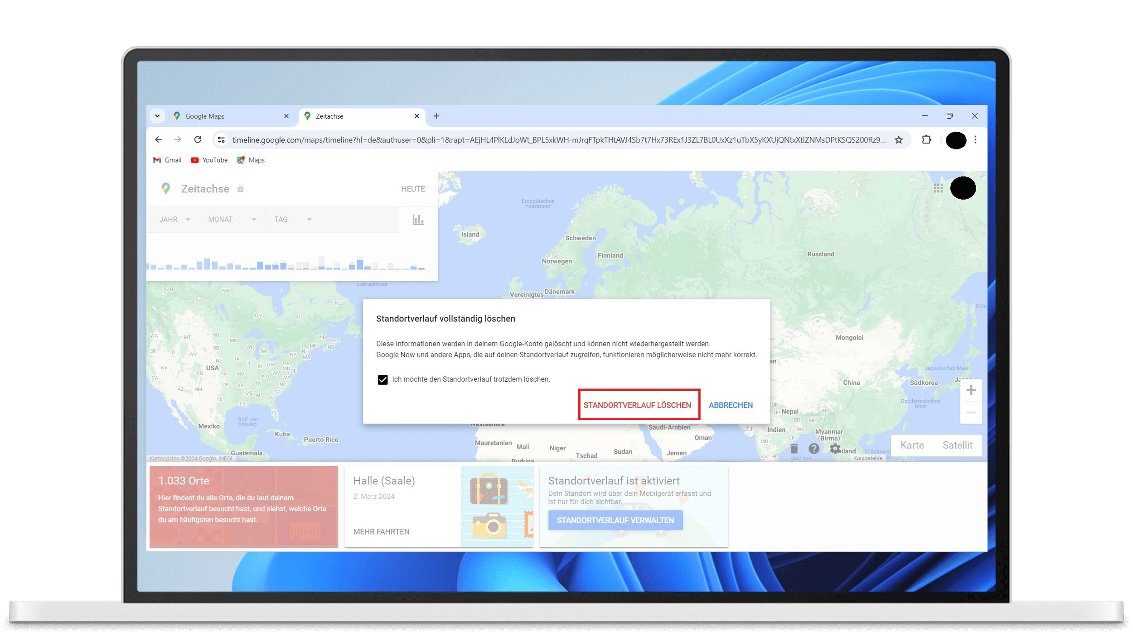Image resolution: width=1133 pixels, height=632 pixels.
Task: Open the Halle (Saale) trip card
Action: 438,507
